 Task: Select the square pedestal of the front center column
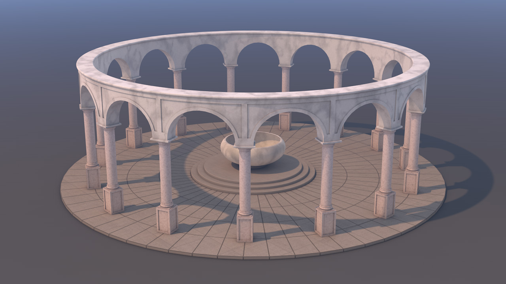click(245, 228)
